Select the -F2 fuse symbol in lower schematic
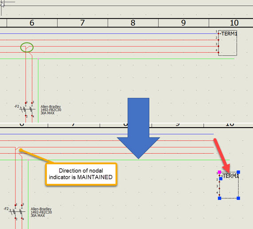253x229 pixels. (16, 212)
